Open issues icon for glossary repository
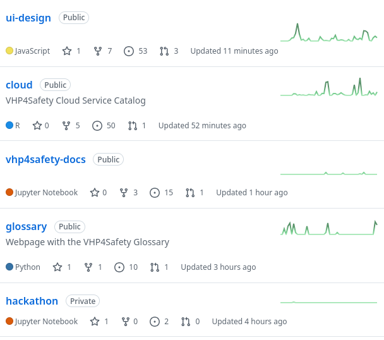This screenshot has height=340, width=384. click(119, 267)
